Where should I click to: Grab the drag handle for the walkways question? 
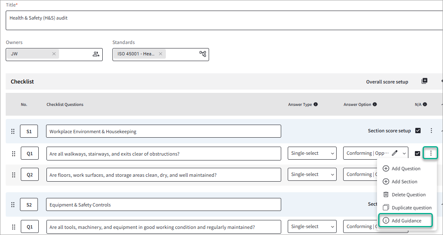point(13,154)
